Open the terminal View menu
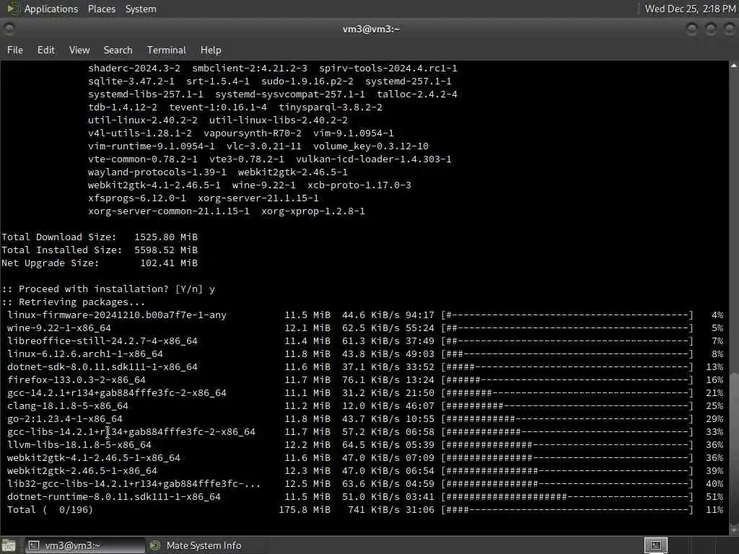739x554 pixels. tap(79, 50)
